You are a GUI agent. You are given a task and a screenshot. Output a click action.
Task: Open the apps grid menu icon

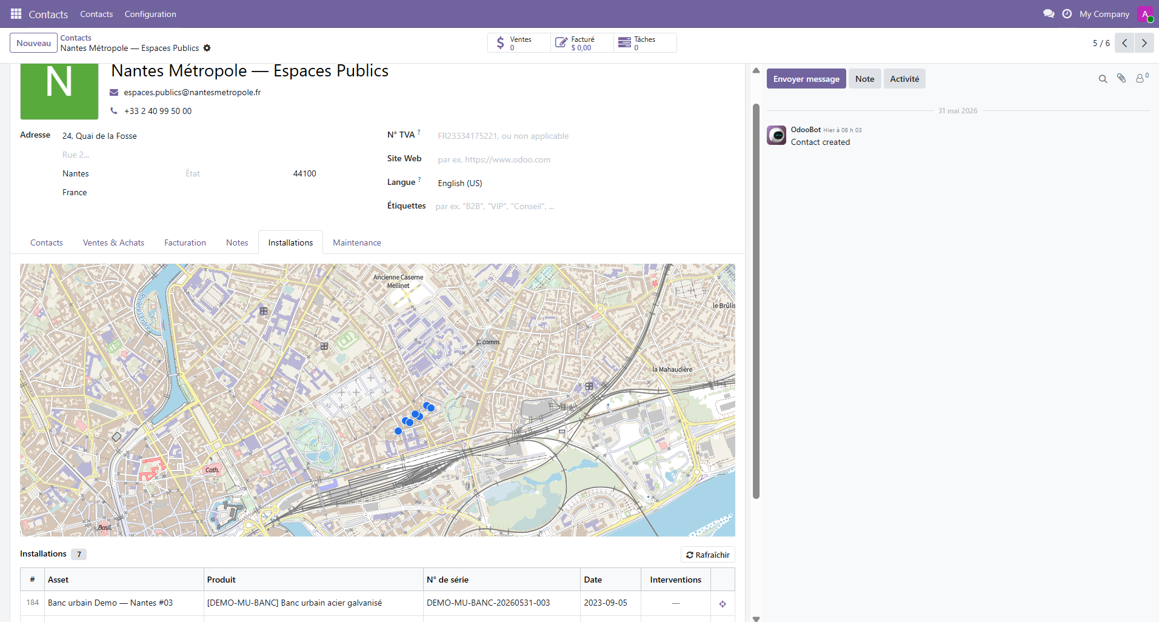pyautogui.click(x=16, y=13)
